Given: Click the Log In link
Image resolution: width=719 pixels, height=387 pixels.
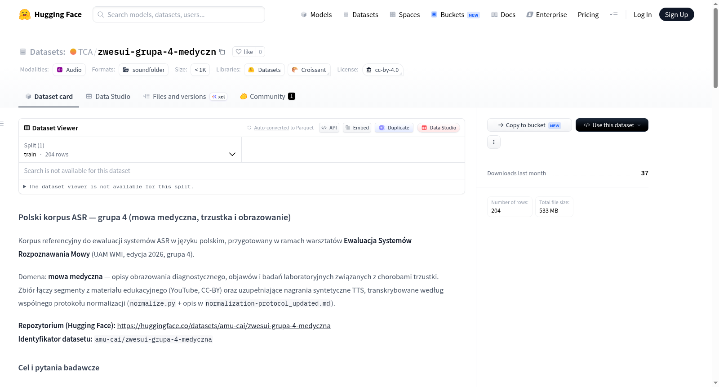Looking at the screenshot, I should 643,14.
